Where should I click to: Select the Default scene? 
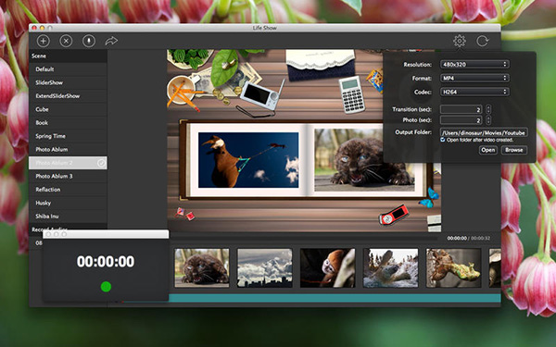[x=68, y=69]
